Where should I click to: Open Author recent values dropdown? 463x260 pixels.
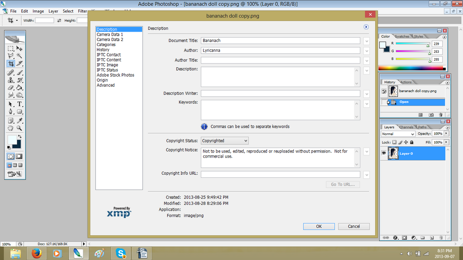(366, 51)
